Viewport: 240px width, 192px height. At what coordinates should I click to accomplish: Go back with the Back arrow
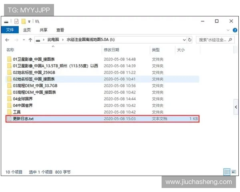click(x=7, y=40)
